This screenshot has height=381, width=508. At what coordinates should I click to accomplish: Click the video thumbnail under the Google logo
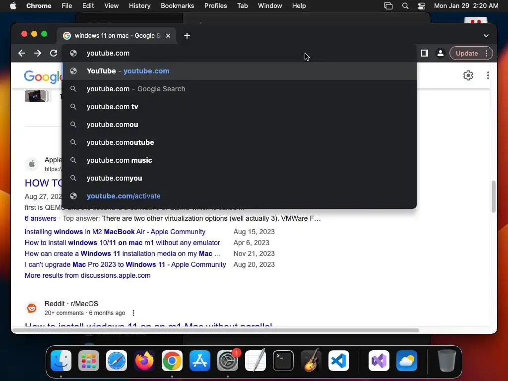pyautogui.click(x=36, y=96)
